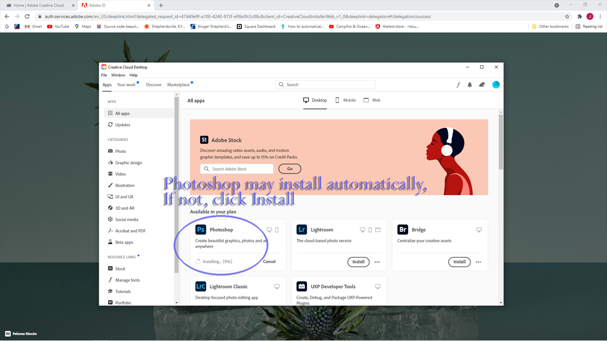The height and width of the screenshot is (341, 607).
Task: Open the Reading list
Action: 589,27
